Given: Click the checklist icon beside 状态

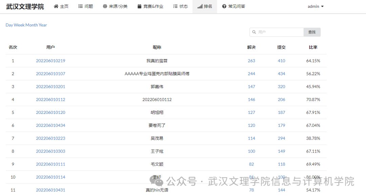Looking at the screenshot, I should click(x=175, y=6).
